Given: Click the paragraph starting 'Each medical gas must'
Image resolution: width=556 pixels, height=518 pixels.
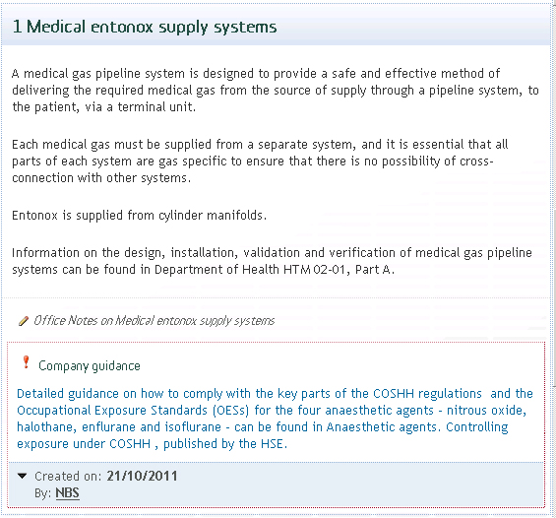Looking at the screenshot, I should click(260, 162).
